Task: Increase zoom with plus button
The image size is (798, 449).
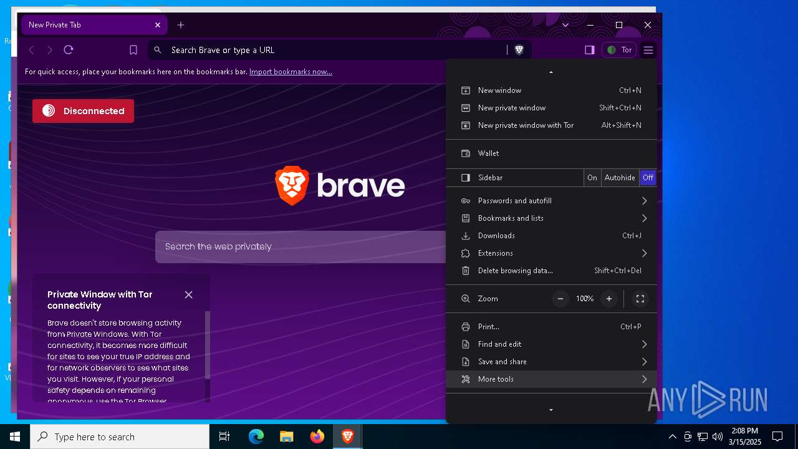Action: tap(609, 299)
